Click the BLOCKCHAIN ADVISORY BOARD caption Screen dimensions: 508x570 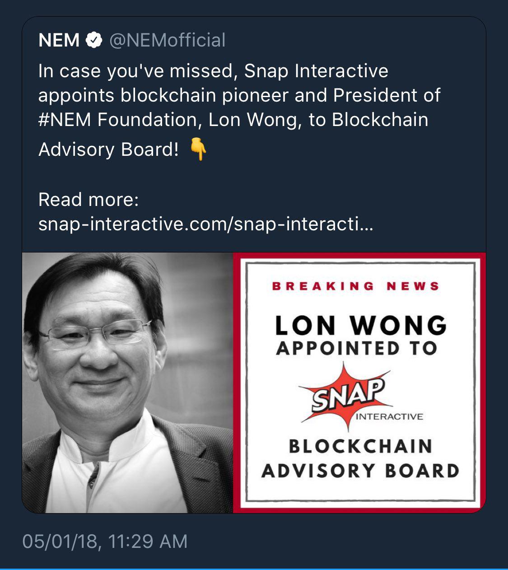click(x=360, y=458)
